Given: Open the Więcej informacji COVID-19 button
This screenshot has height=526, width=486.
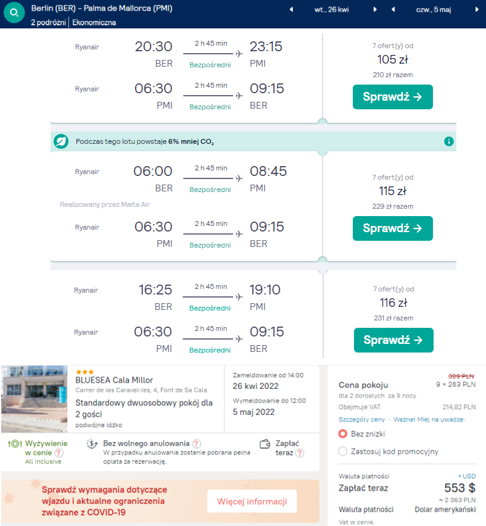Looking at the screenshot, I should coord(252,501).
